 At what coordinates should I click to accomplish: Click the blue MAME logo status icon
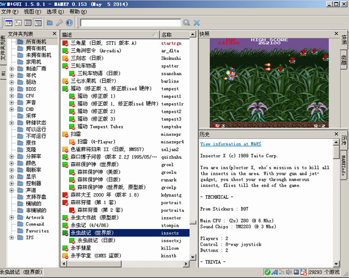(x=275, y=272)
